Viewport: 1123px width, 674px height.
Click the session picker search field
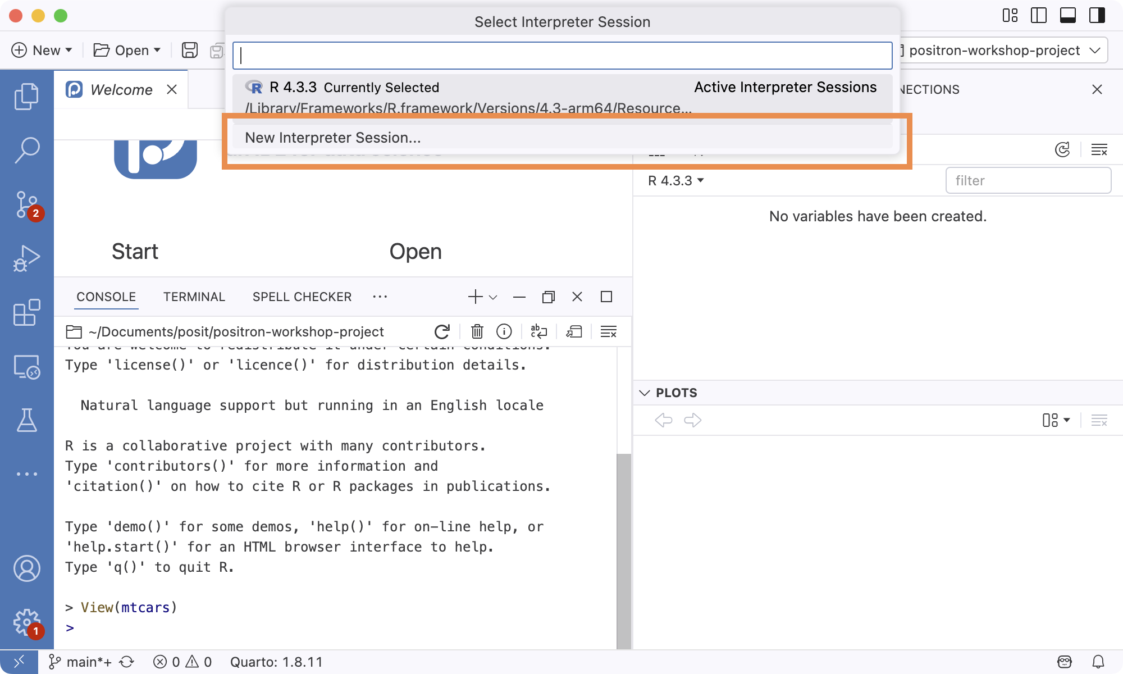(x=563, y=55)
